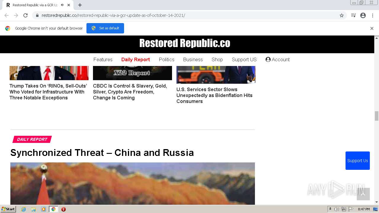Open Chrome's three-dot menu
The width and height of the screenshot is (379, 213).
(x=372, y=15)
